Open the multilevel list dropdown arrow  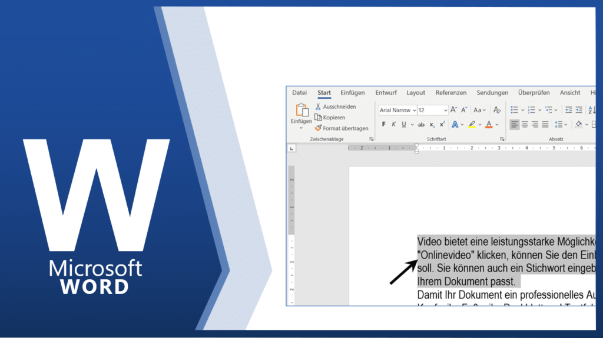click(556, 111)
